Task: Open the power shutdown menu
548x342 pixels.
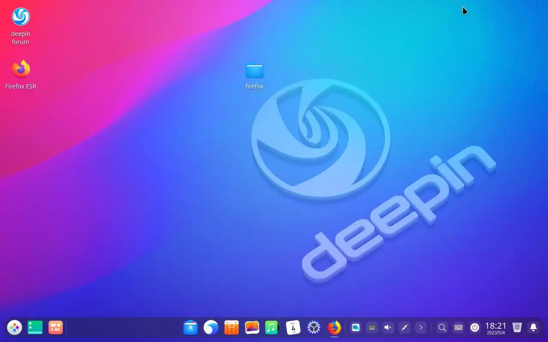Action: click(x=475, y=328)
